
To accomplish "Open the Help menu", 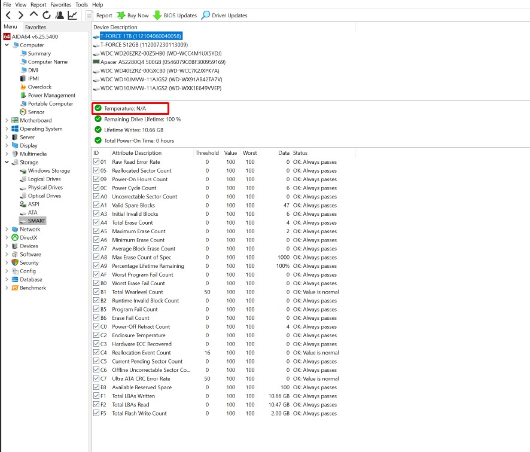I will (x=98, y=5).
